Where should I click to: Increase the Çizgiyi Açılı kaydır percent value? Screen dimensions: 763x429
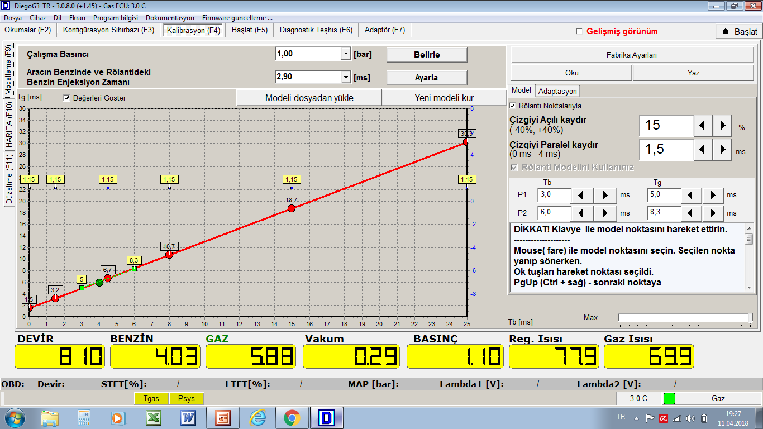click(723, 125)
